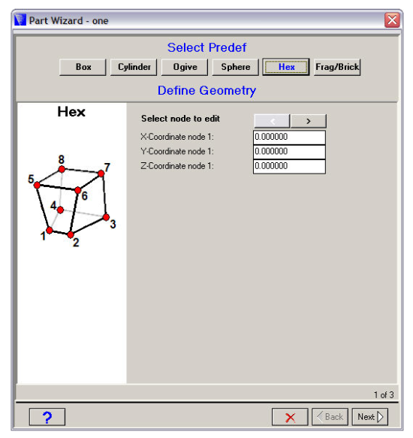Click the Back wizard button
The width and height of the screenshot is (413, 438).
point(330,417)
